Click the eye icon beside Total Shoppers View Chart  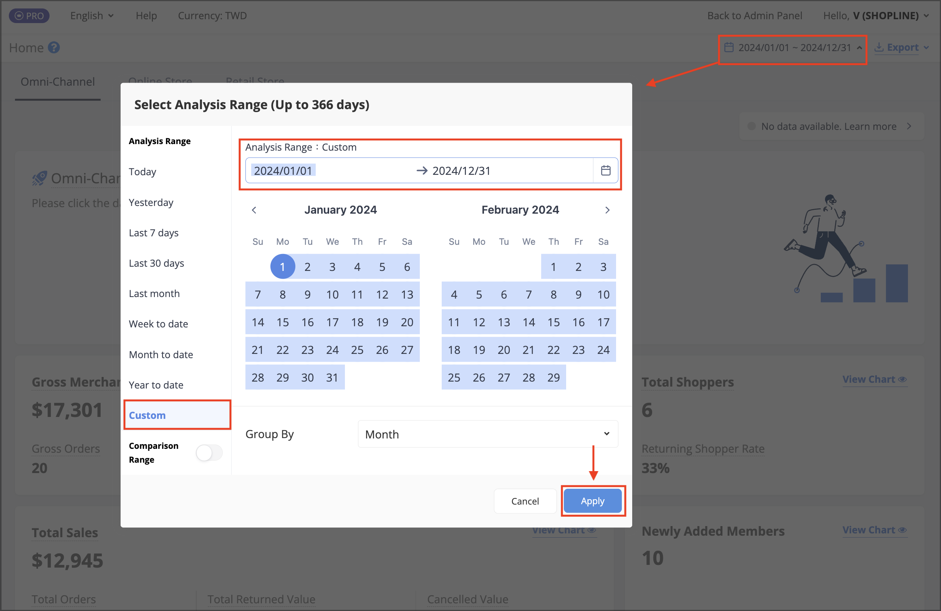coord(902,379)
